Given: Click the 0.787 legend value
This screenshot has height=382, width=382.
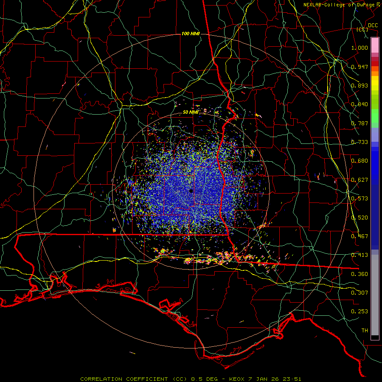Looking at the screenshot, I should 360,123.
